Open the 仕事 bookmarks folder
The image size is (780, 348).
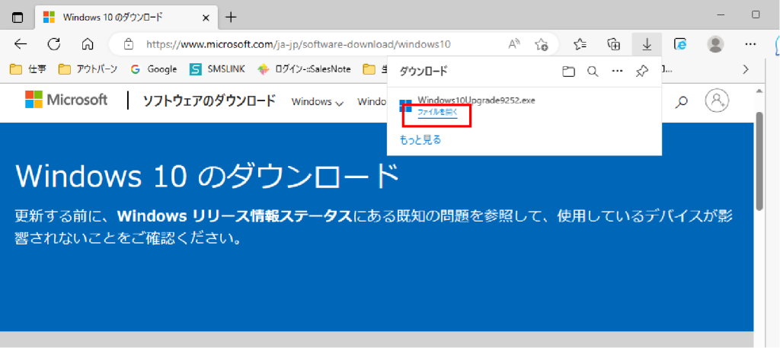pos(28,69)
